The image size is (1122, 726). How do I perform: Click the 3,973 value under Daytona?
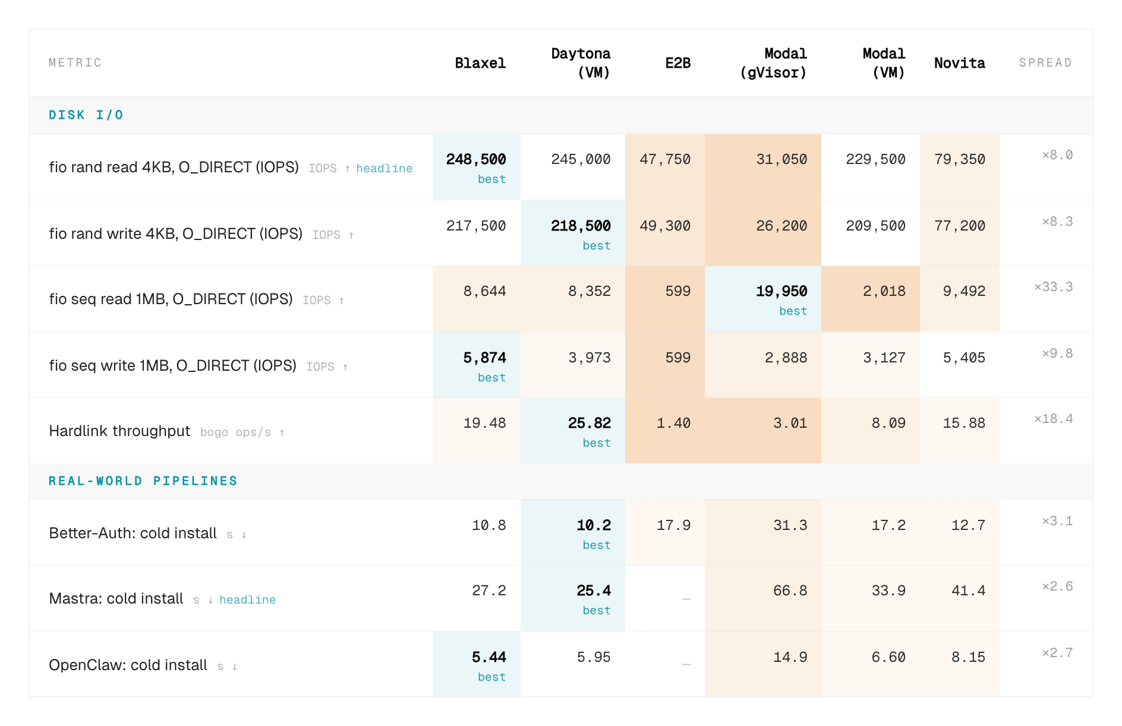[x=590, y=358]
